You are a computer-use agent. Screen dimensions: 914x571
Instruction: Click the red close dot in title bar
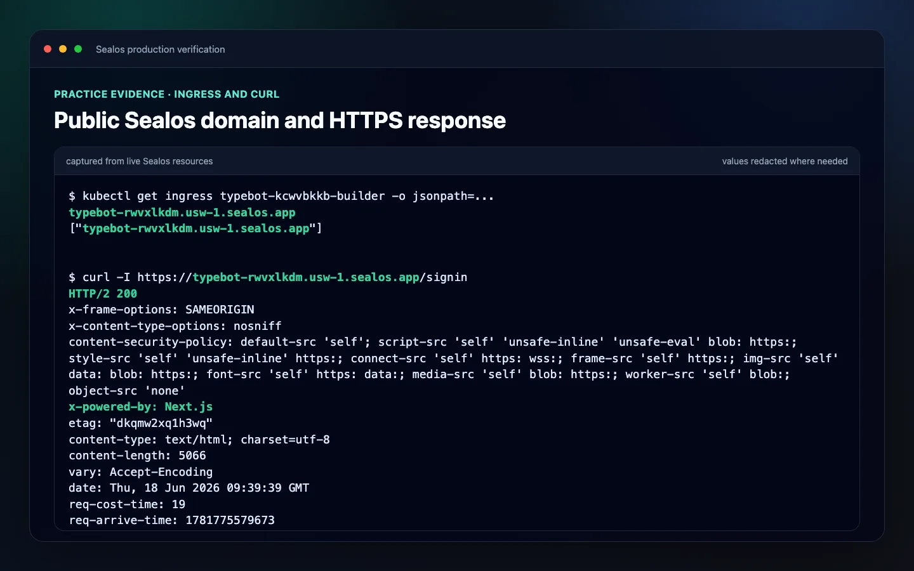48,49
